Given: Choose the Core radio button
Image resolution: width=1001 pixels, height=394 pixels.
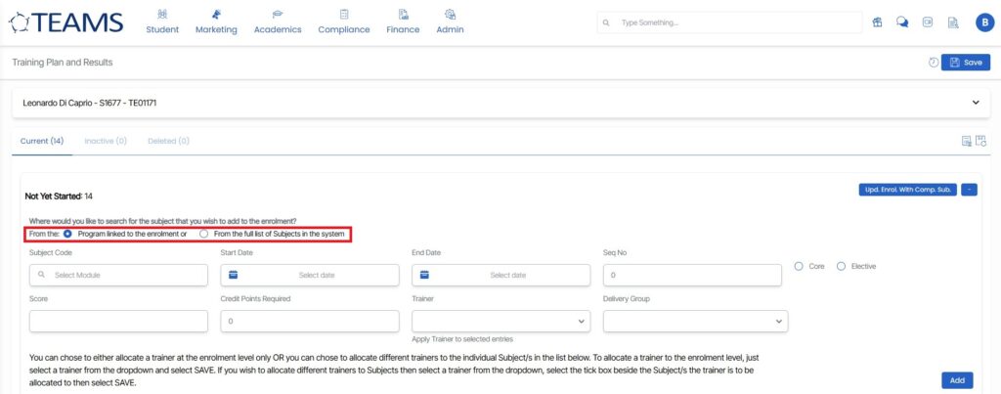Looking at the screenshot, I should pyautogui.click(x=799, y=266).
